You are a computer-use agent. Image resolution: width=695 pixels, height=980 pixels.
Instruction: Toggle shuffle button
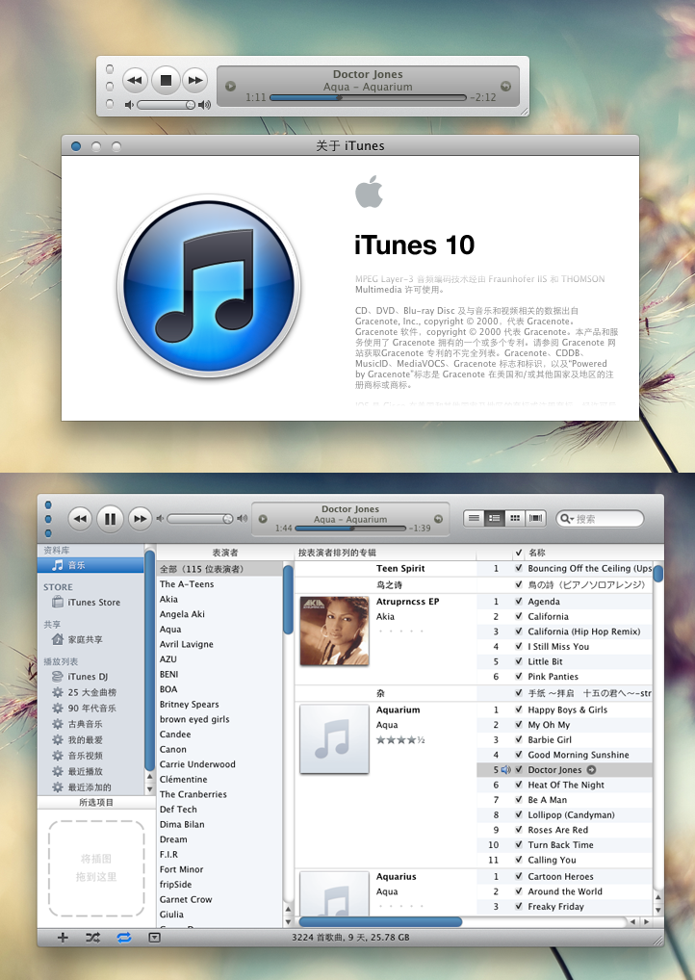point(92,938)
